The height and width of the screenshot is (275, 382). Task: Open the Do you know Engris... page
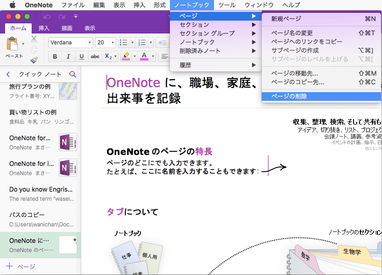(x=40, y=194)
